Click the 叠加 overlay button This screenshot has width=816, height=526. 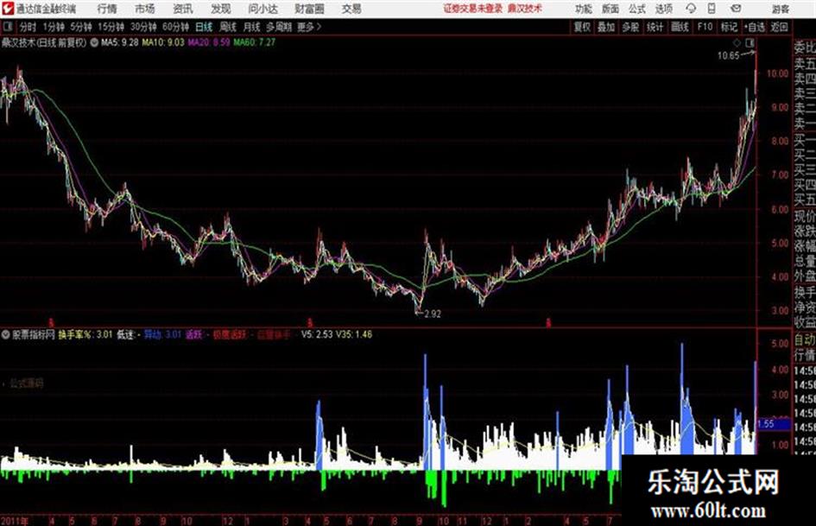(x=606, y=27)
